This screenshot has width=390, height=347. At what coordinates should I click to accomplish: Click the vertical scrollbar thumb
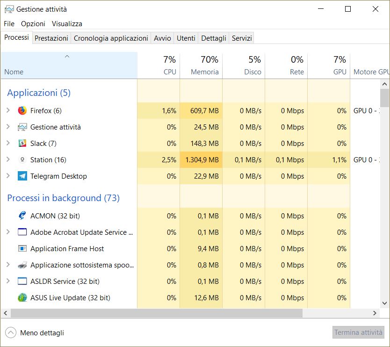coord(384,98)
